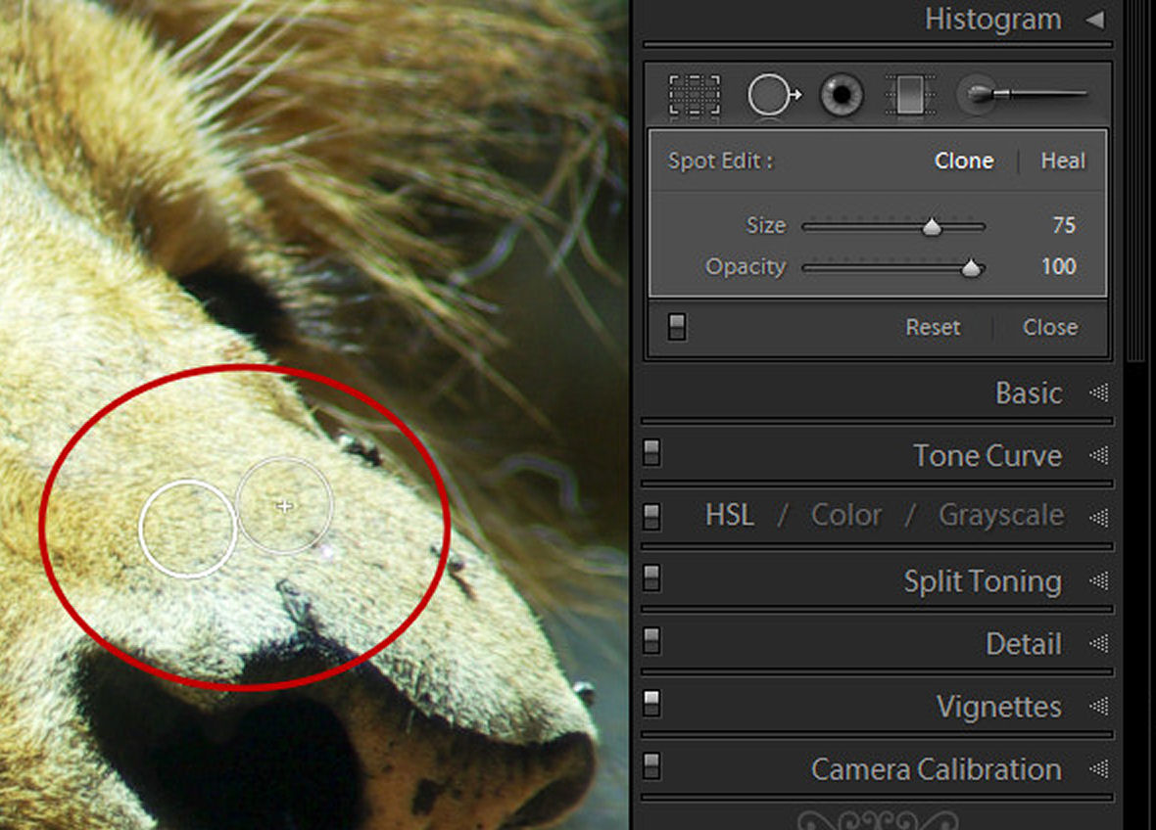Image resolution: width=1156 pixels, height=830 pixels.
Task: Open the Grayscale tab
Action: point(1000,516)
